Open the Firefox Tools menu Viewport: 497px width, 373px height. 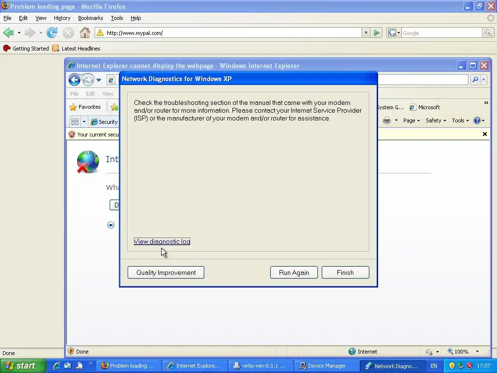point(117,18)
